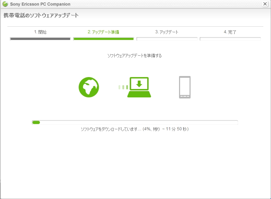Click the empty bar under step 3
Image resolution: width=271 pixels, height=199 pixels.
[167, 39]
